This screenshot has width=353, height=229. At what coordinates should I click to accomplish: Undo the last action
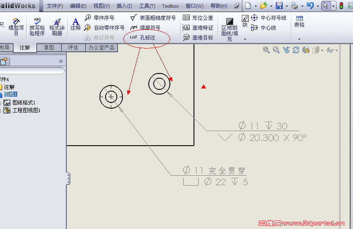tap(310, 6)
